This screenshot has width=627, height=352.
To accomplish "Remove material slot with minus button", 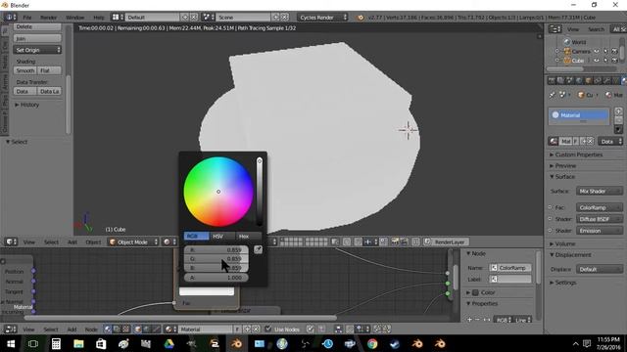I will coord(618,120).
